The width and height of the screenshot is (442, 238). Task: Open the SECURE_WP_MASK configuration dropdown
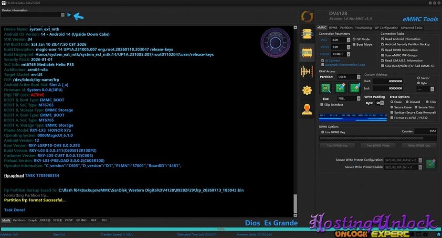[420, 160]
